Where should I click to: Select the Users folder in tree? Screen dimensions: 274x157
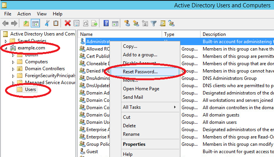[30, 89]
